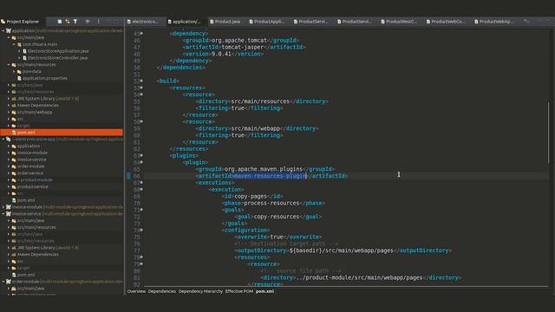This screenshot has width=555, height=312.
Task: Toggle fold marker on line 74 configuration
Action: (x=141, y=231)
